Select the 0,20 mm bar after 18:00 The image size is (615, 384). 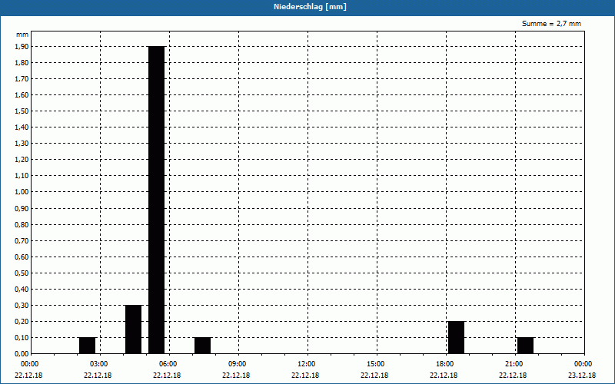point(456,337)
